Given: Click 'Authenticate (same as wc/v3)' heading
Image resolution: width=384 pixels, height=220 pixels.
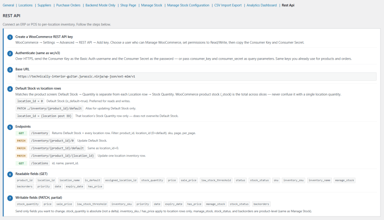Looking at the screenshot, I should point(38,53).
